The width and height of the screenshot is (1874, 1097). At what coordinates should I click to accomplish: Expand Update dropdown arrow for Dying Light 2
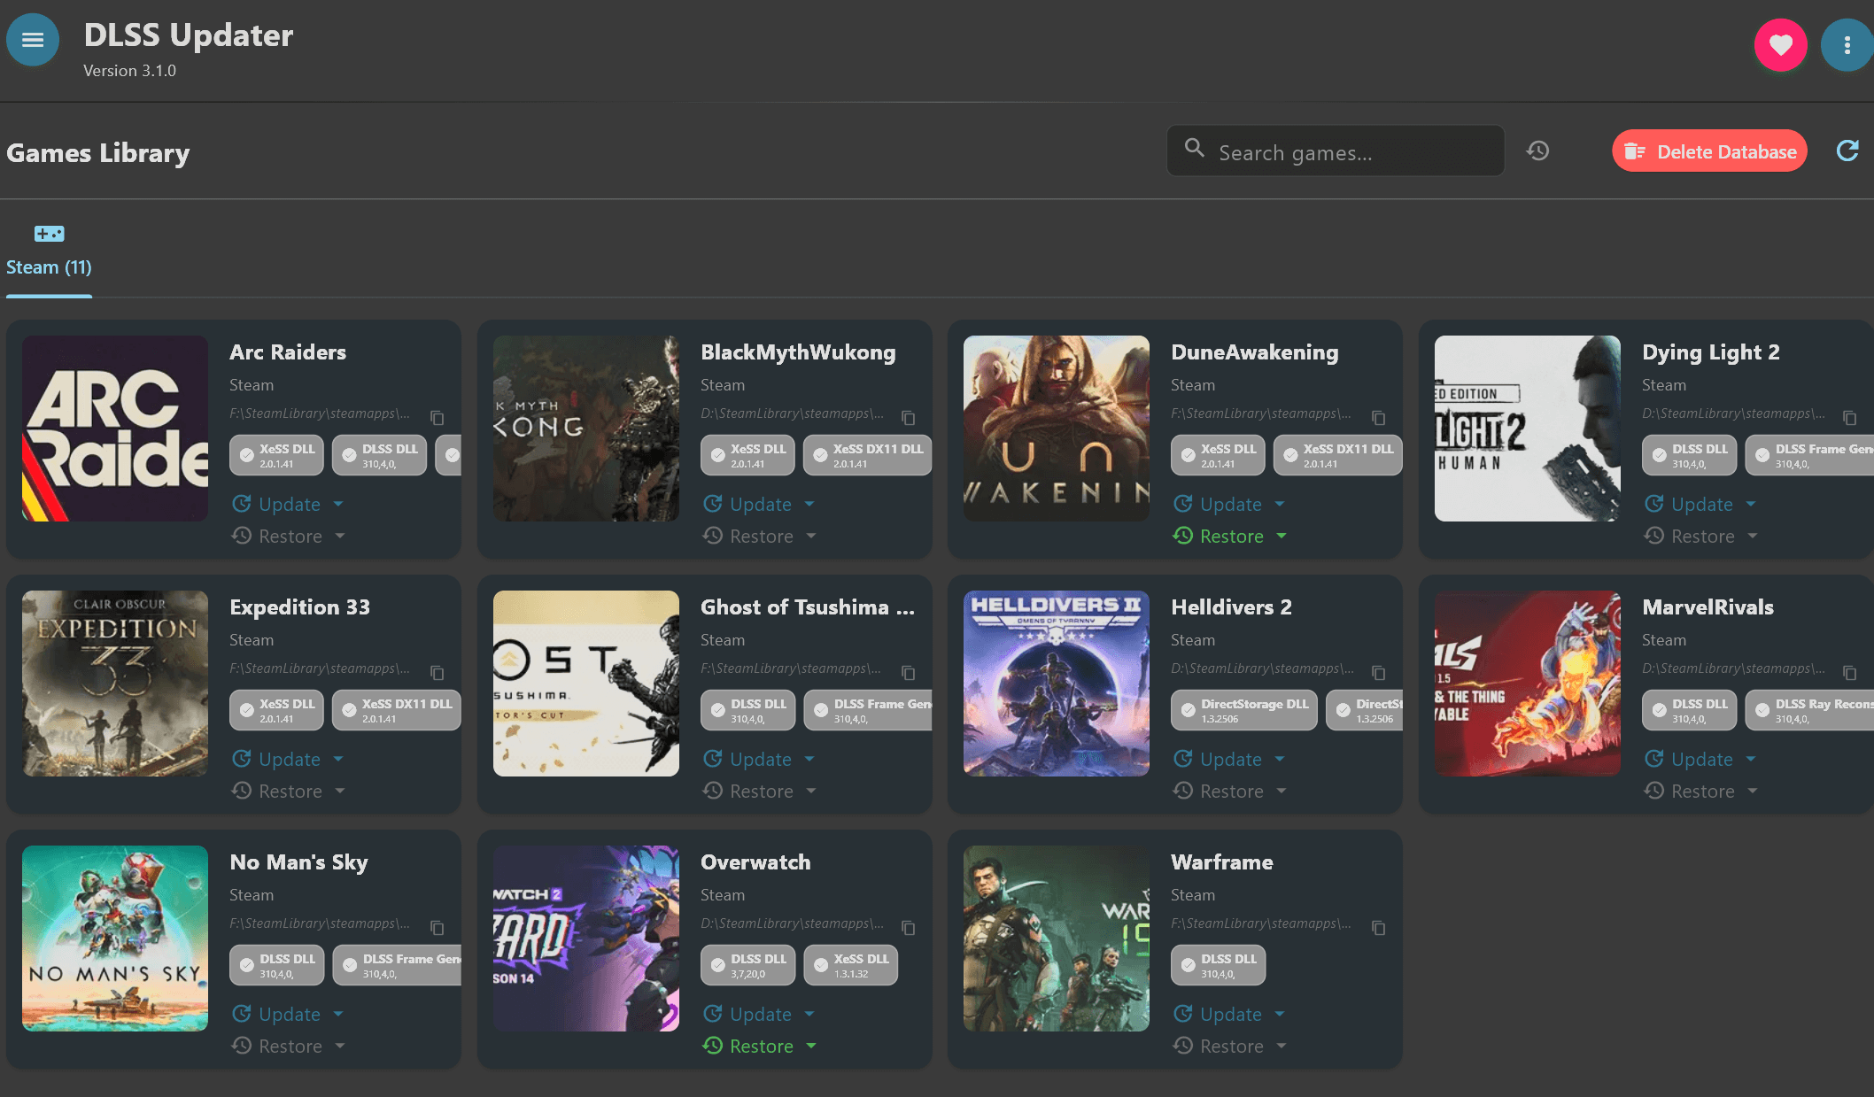[1751, 504]
